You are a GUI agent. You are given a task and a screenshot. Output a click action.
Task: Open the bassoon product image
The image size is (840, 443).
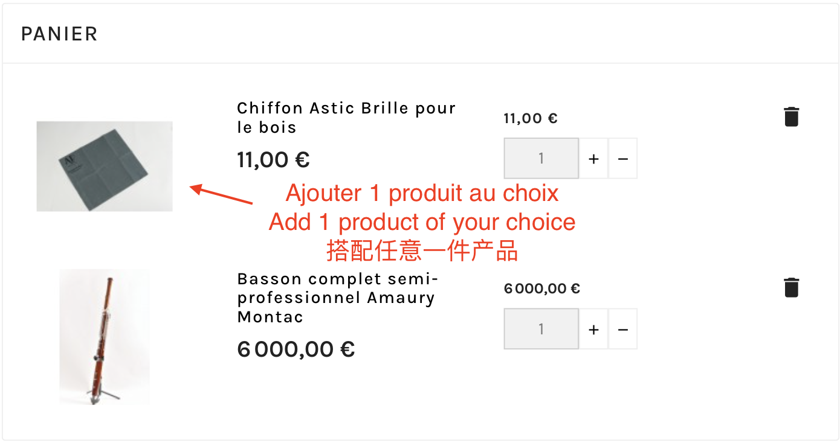[105, 337]
